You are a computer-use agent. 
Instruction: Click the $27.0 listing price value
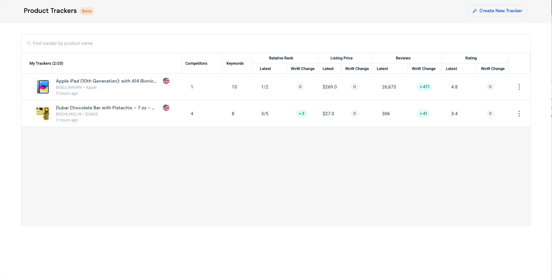(x=328, y=114)
